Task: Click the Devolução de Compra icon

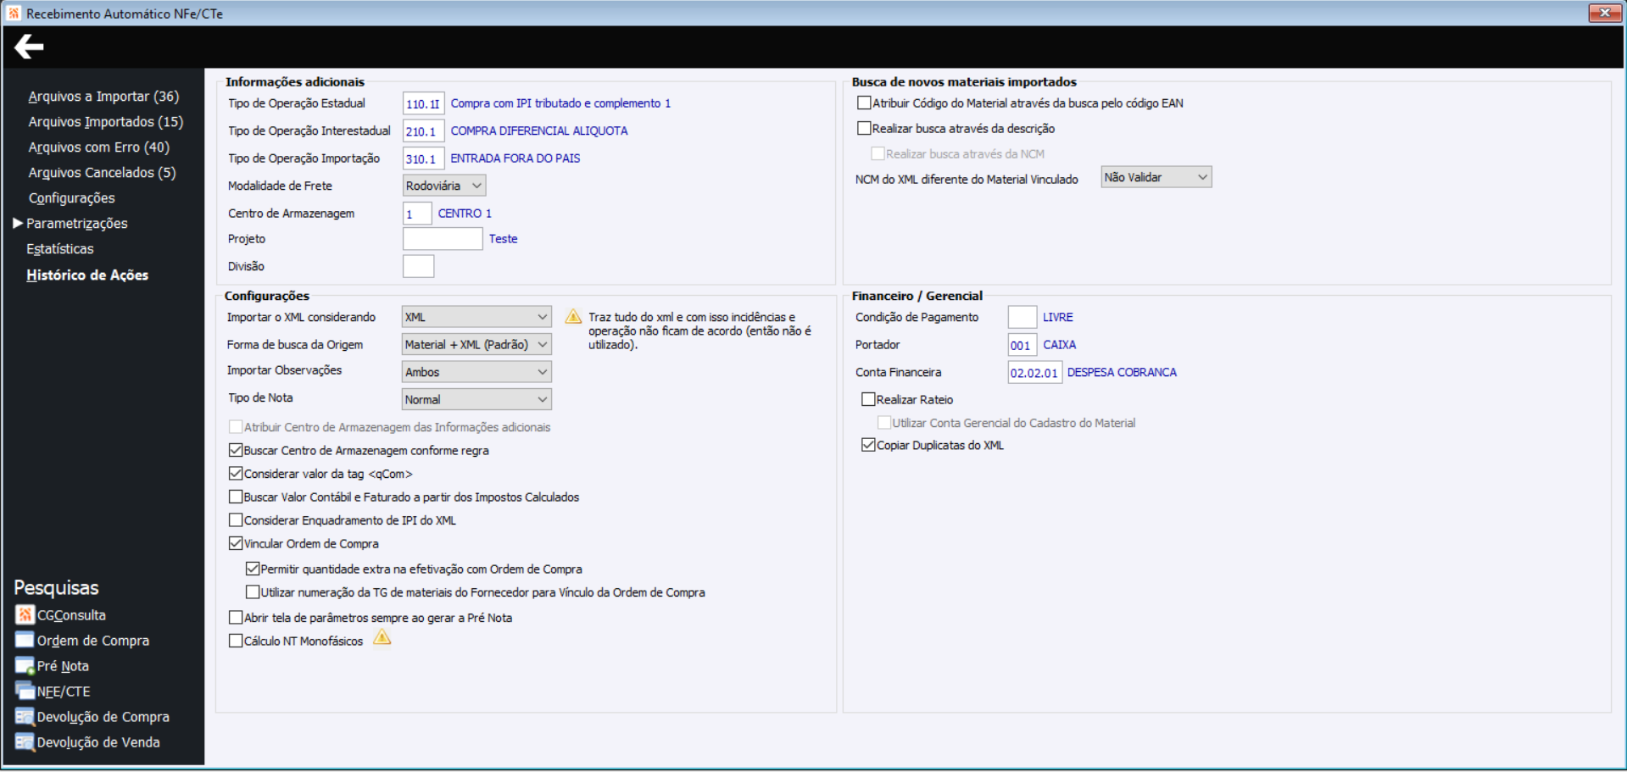Action: coord(25,716)
